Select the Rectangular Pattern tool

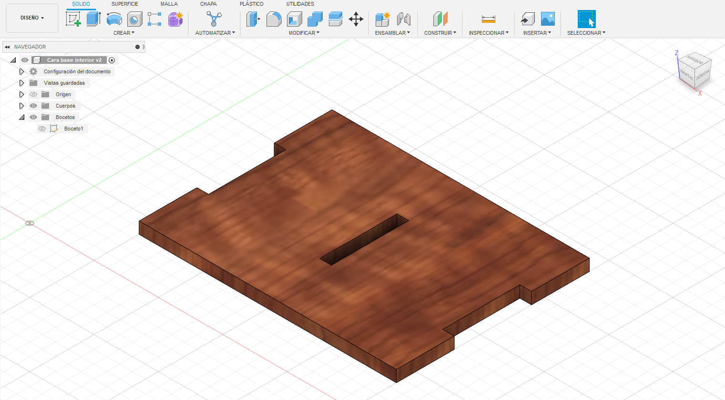coord(154,19)
